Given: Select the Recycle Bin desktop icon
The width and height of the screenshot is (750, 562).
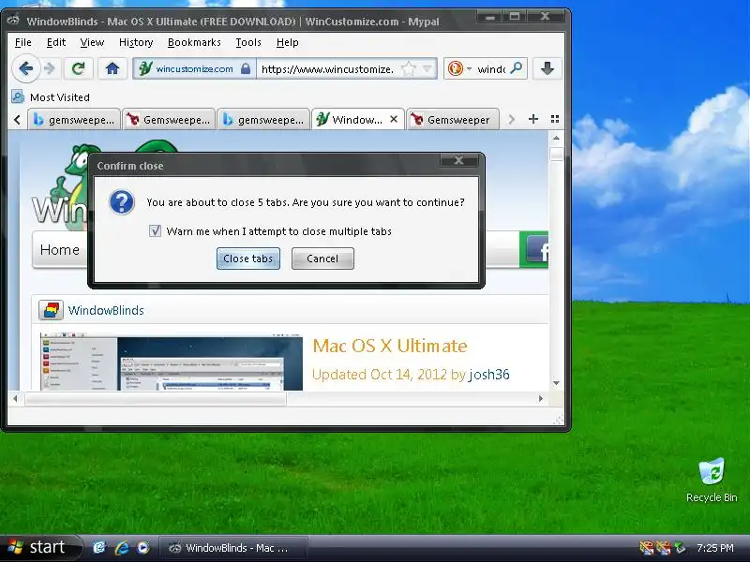Looking at the screenshot, I should click(712, 481).
